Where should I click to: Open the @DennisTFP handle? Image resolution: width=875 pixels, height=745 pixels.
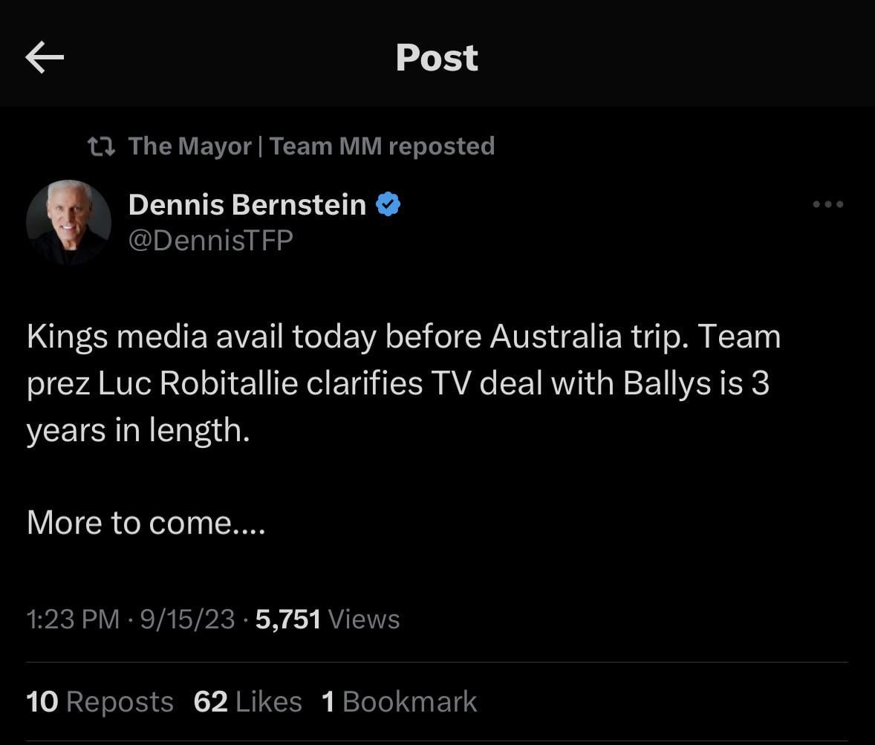pos(210,240)
